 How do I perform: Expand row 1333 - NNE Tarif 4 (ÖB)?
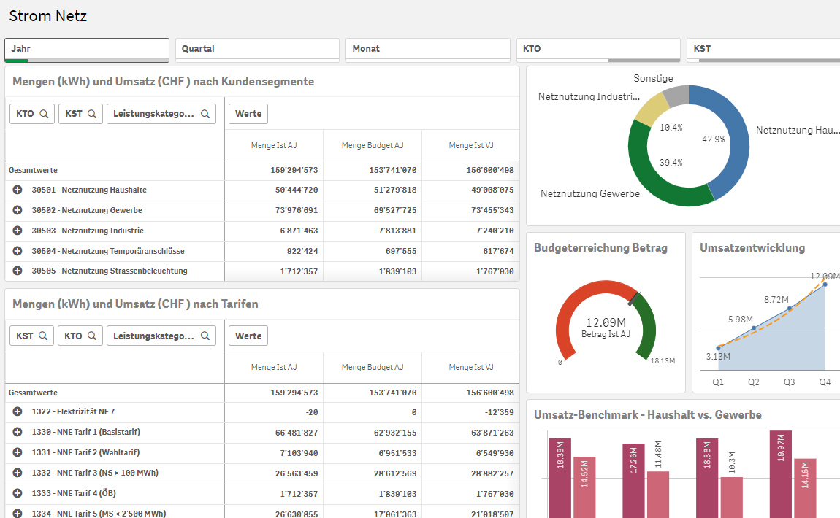[x=17, y=493]
